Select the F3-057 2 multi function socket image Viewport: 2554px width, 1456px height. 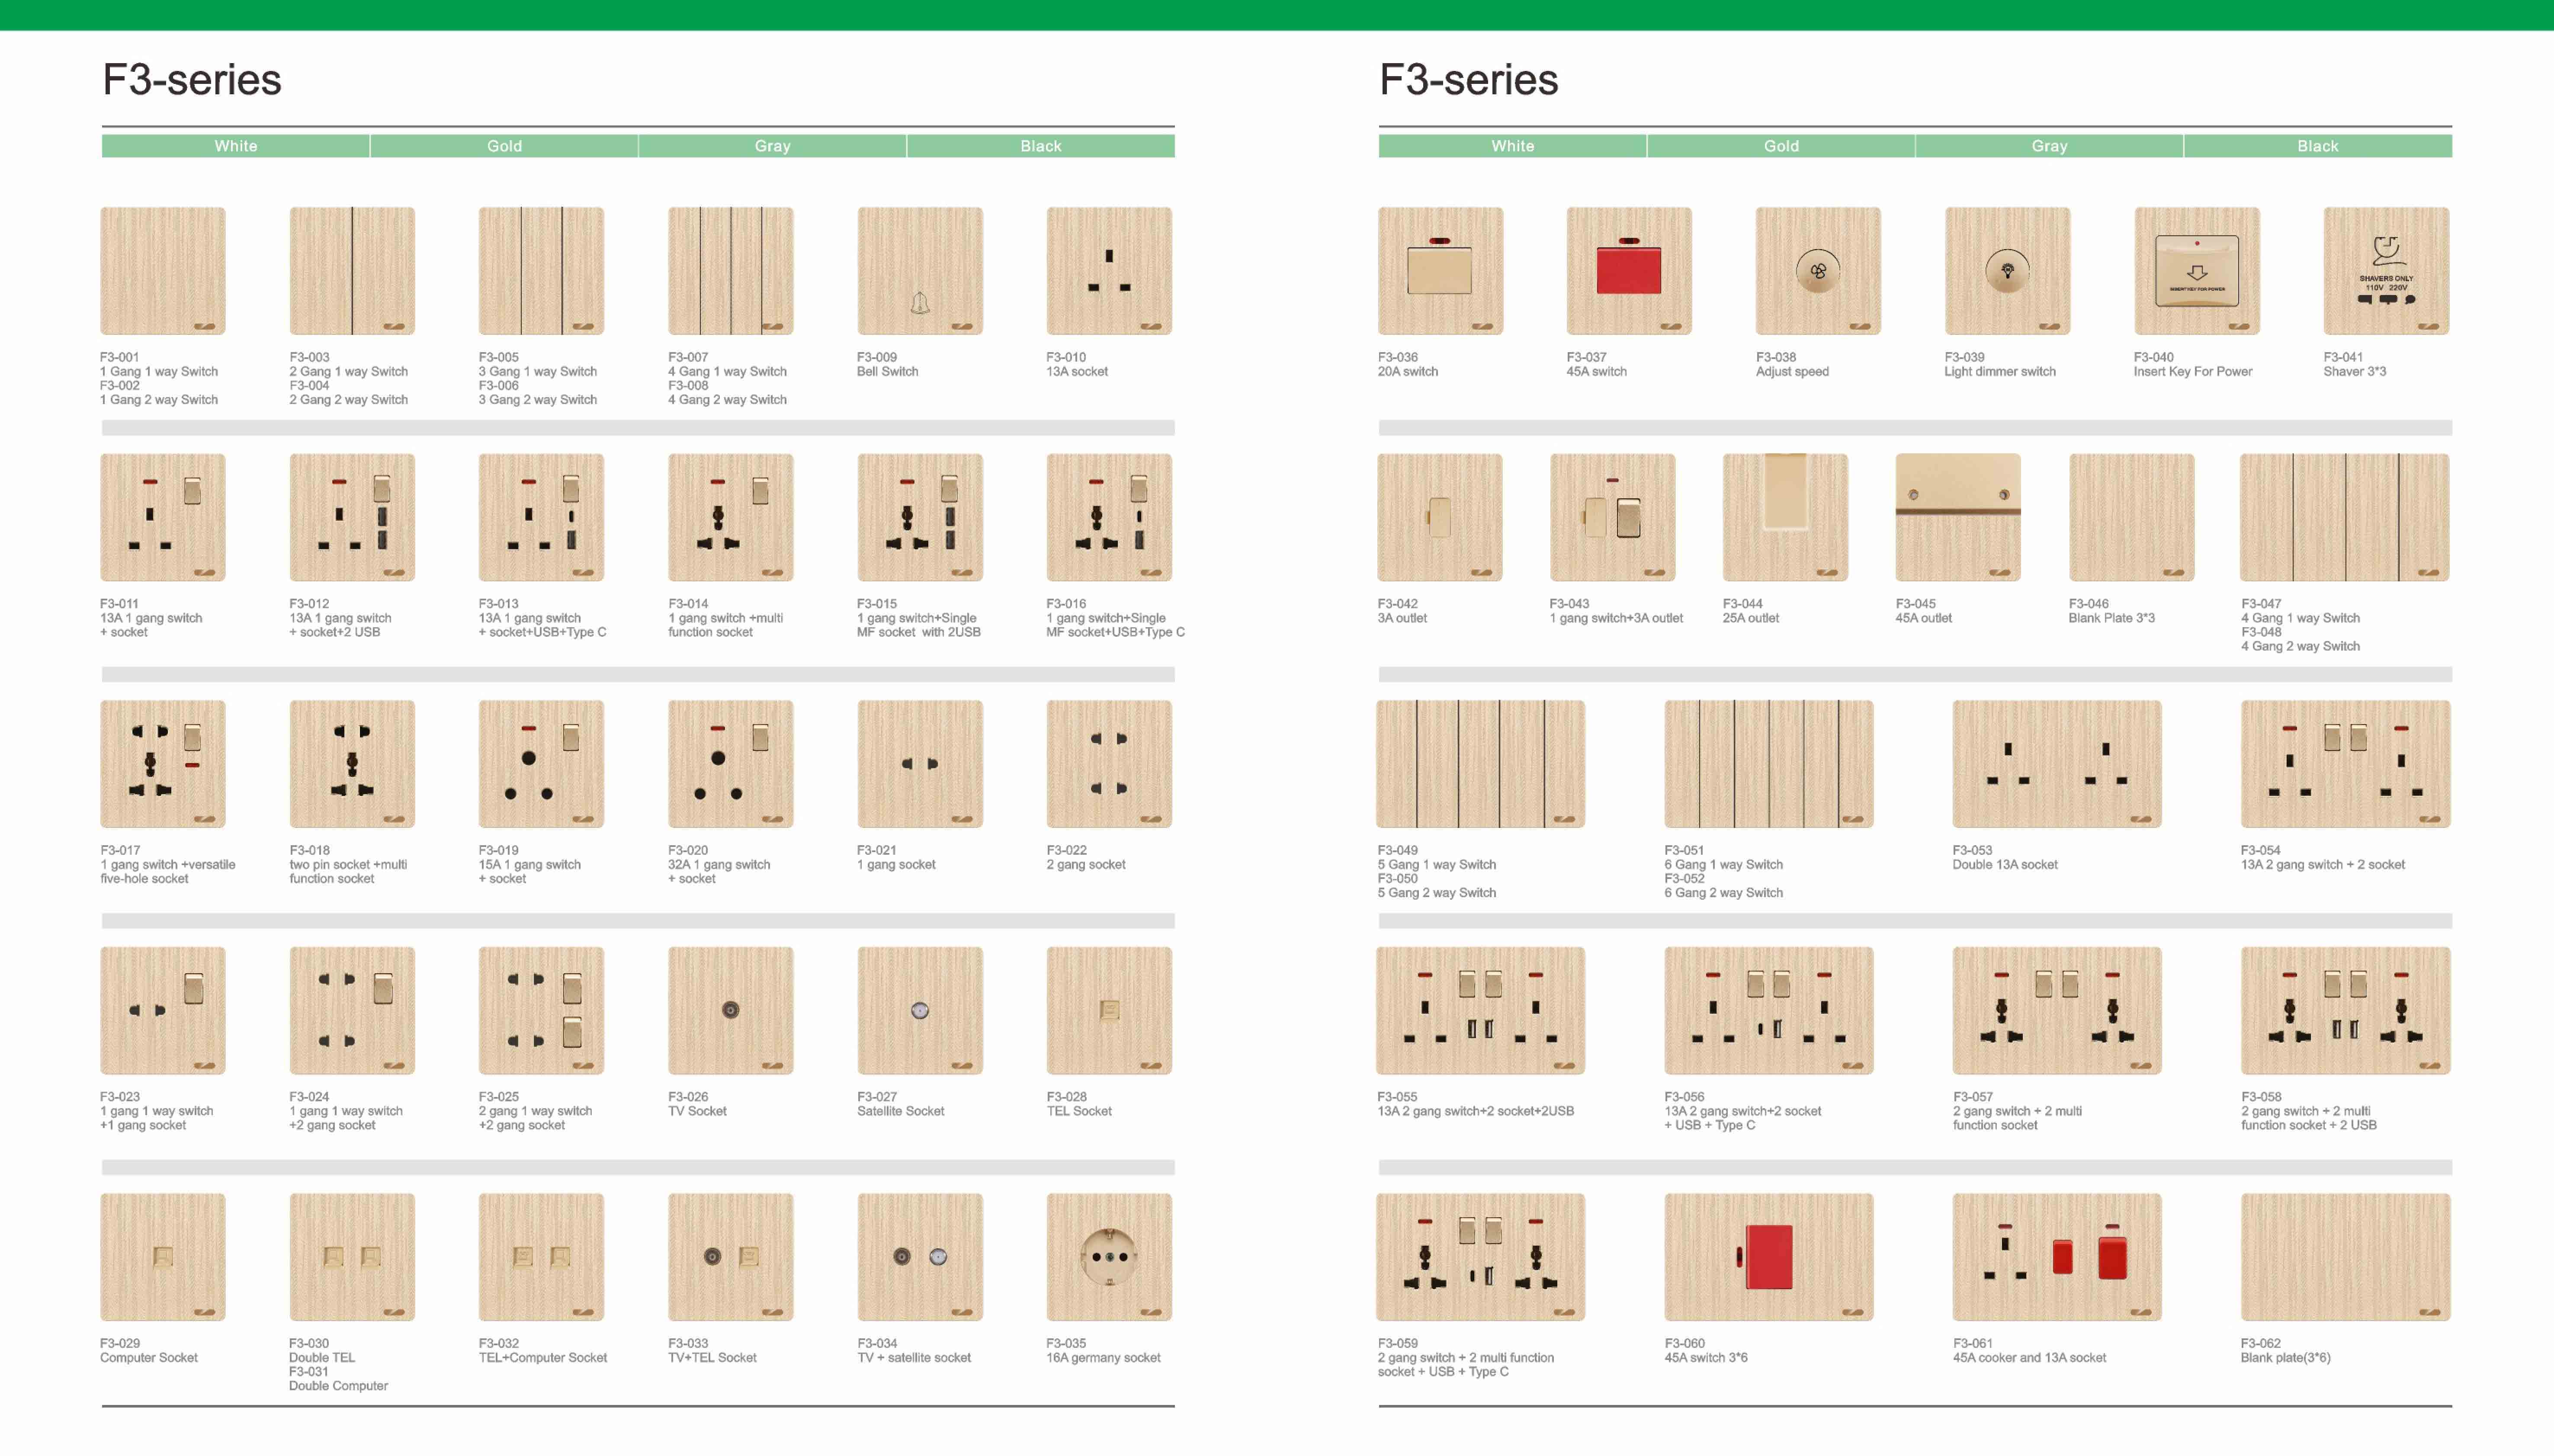[2057, 1011]
